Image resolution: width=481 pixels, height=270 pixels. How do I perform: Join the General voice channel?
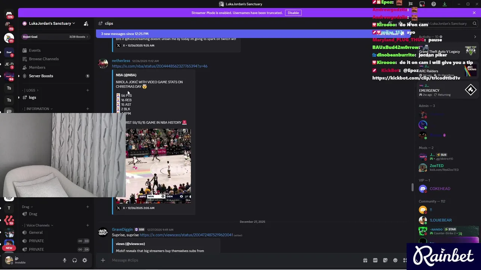coord(56,232)
